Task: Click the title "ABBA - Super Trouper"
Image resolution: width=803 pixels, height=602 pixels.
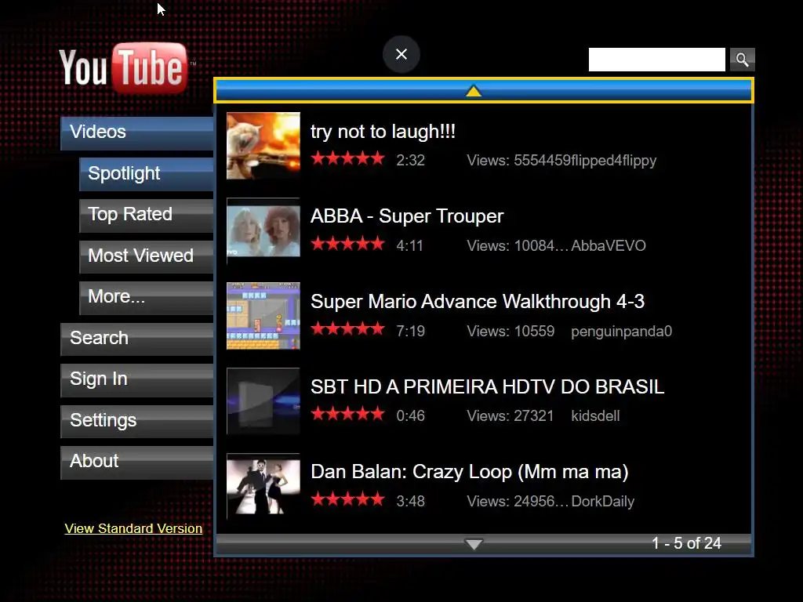Action: click(x=407, y=216)
